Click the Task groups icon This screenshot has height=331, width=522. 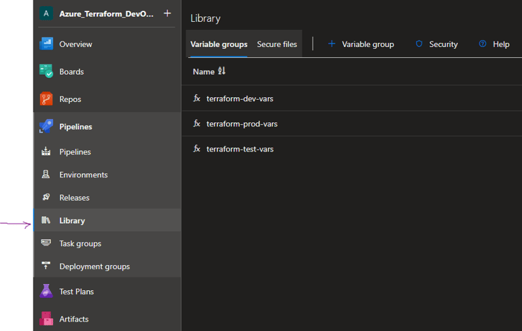point(46,243)
